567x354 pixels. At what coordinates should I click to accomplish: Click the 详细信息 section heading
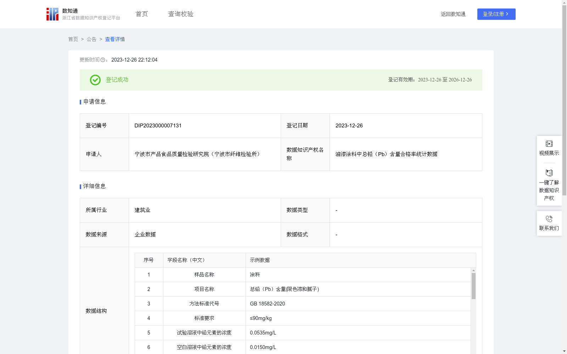95,187
